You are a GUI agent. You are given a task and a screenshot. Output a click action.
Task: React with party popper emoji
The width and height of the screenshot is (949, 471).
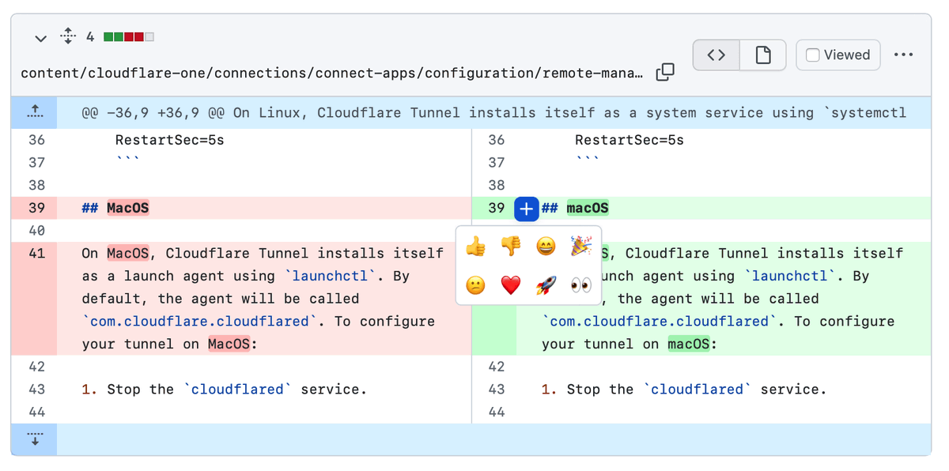click(x=581, y=247)
